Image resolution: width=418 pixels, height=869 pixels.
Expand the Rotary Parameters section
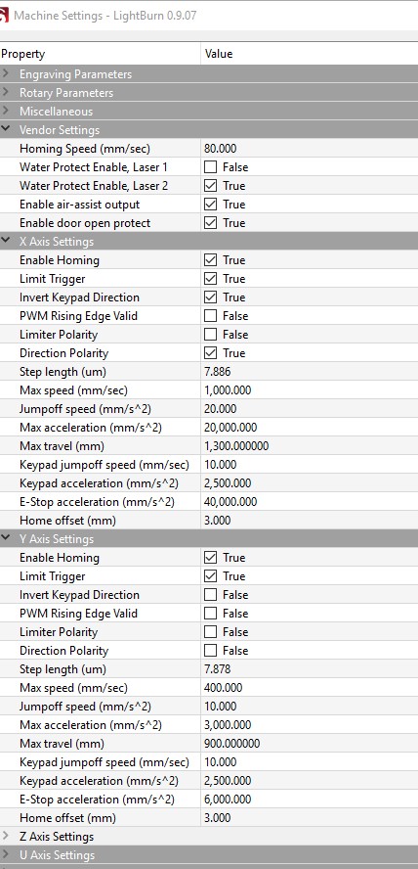point(6,93)
